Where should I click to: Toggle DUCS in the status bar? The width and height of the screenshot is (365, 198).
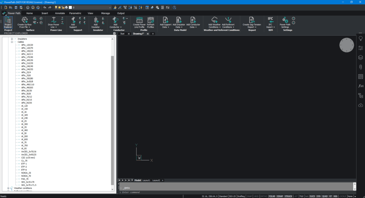coord(312,196)
